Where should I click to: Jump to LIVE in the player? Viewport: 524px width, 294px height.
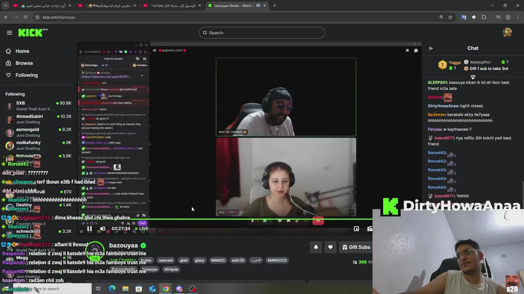click(x=142, y=229)
